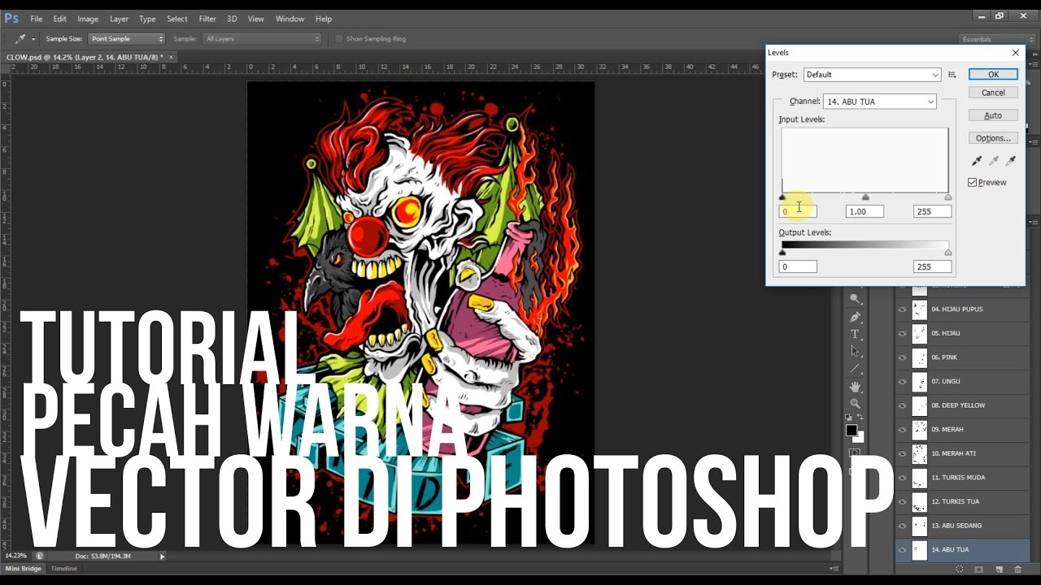
Task: Open the Sample Size dropdown
Action: [126, 39]
